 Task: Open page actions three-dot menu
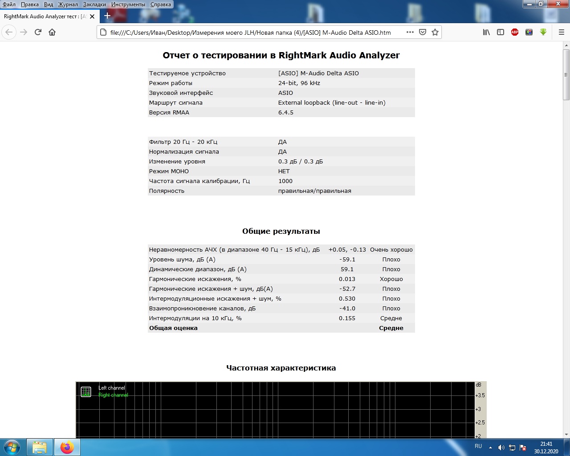410,32
